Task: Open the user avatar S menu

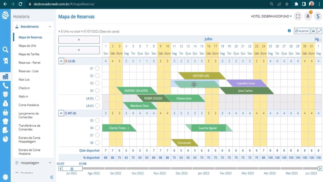Action: click(x=318, y=16)
